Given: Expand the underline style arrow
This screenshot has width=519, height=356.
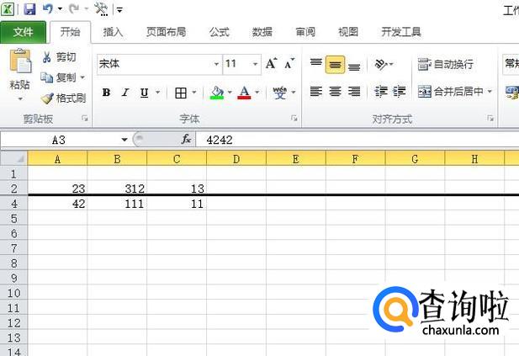Looking at the screenshot, I should click(157, 93).
